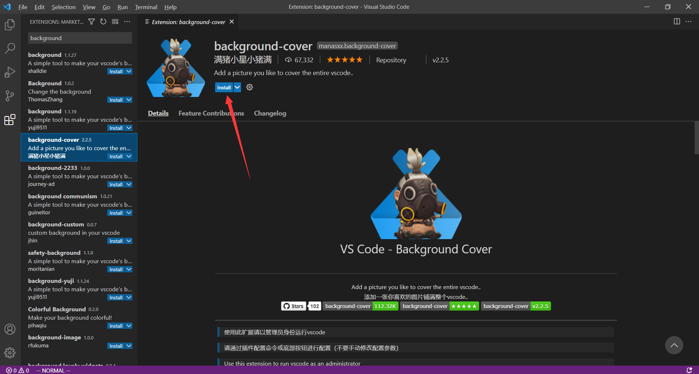Switch to the Changelog tab

pyautogui.click(x=270, y=113)
